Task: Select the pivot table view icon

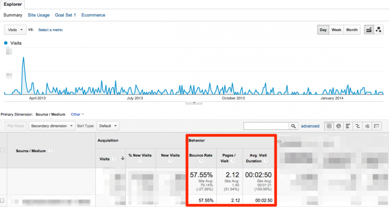Action: pyautogui.click(x=377, y=126)
